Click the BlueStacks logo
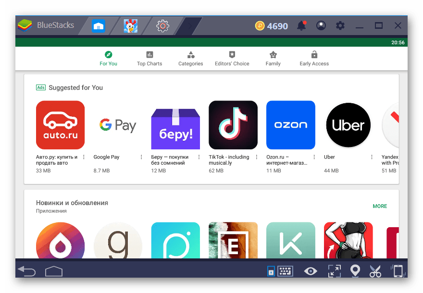Viewport: 423px width, 293px height. (25, 25)
